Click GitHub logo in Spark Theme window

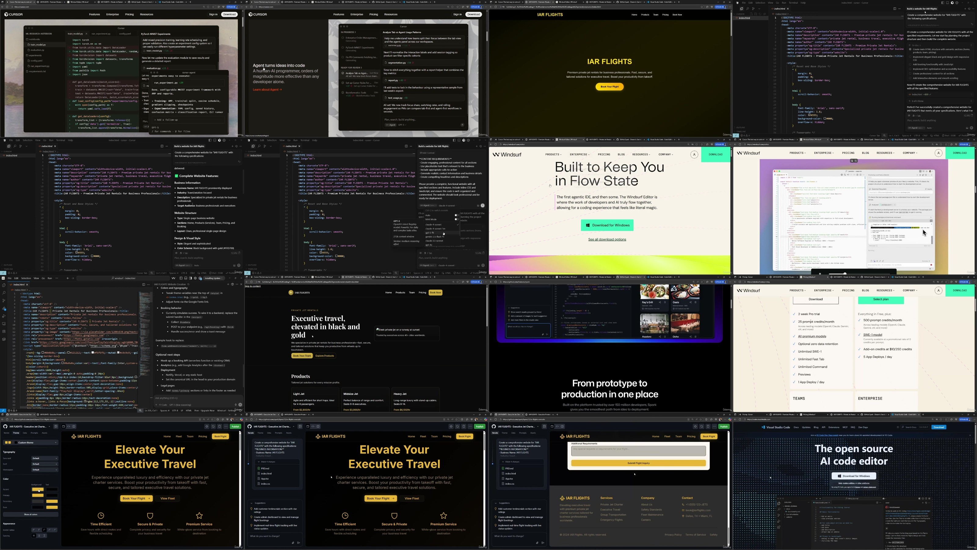[5, 427]
